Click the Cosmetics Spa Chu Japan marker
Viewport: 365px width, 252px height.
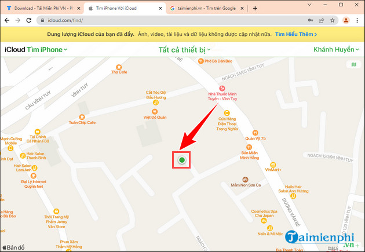click(x=264, y=221)
